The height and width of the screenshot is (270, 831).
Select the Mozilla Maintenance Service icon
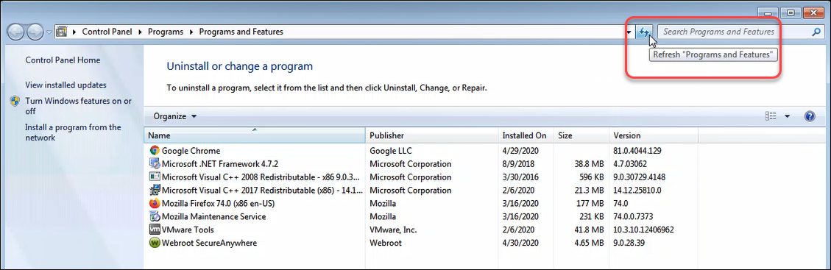[x=155, y=216]
